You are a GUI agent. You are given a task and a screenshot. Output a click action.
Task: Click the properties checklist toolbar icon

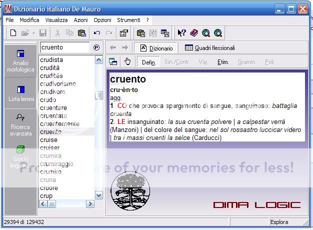[124, 33]
